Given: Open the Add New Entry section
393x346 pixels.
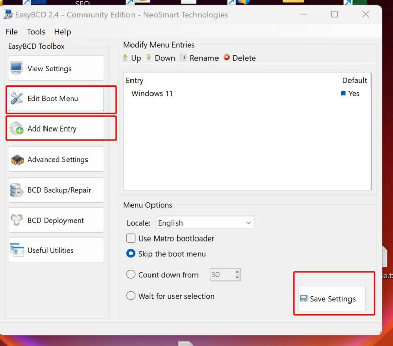Looking at the screenshot, I should [x=56, y=128].
